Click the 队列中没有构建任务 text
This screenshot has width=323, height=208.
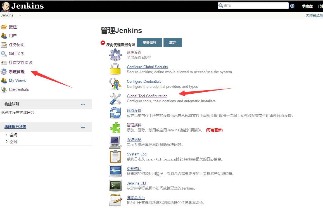click(x=18, y=113)
